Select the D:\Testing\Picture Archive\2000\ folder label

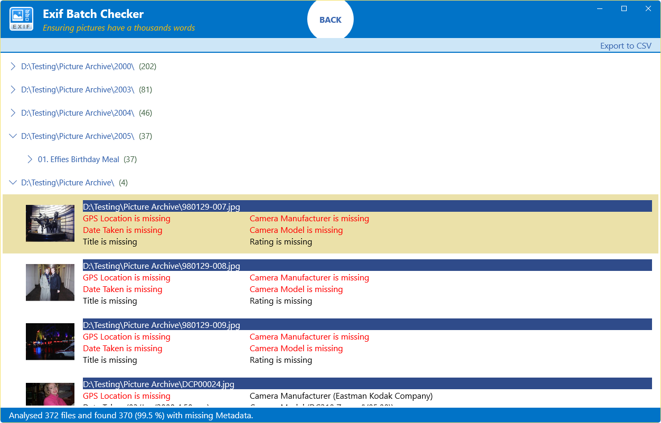pos(78,67)
